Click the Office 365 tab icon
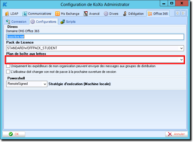 [x=150, y=14]
